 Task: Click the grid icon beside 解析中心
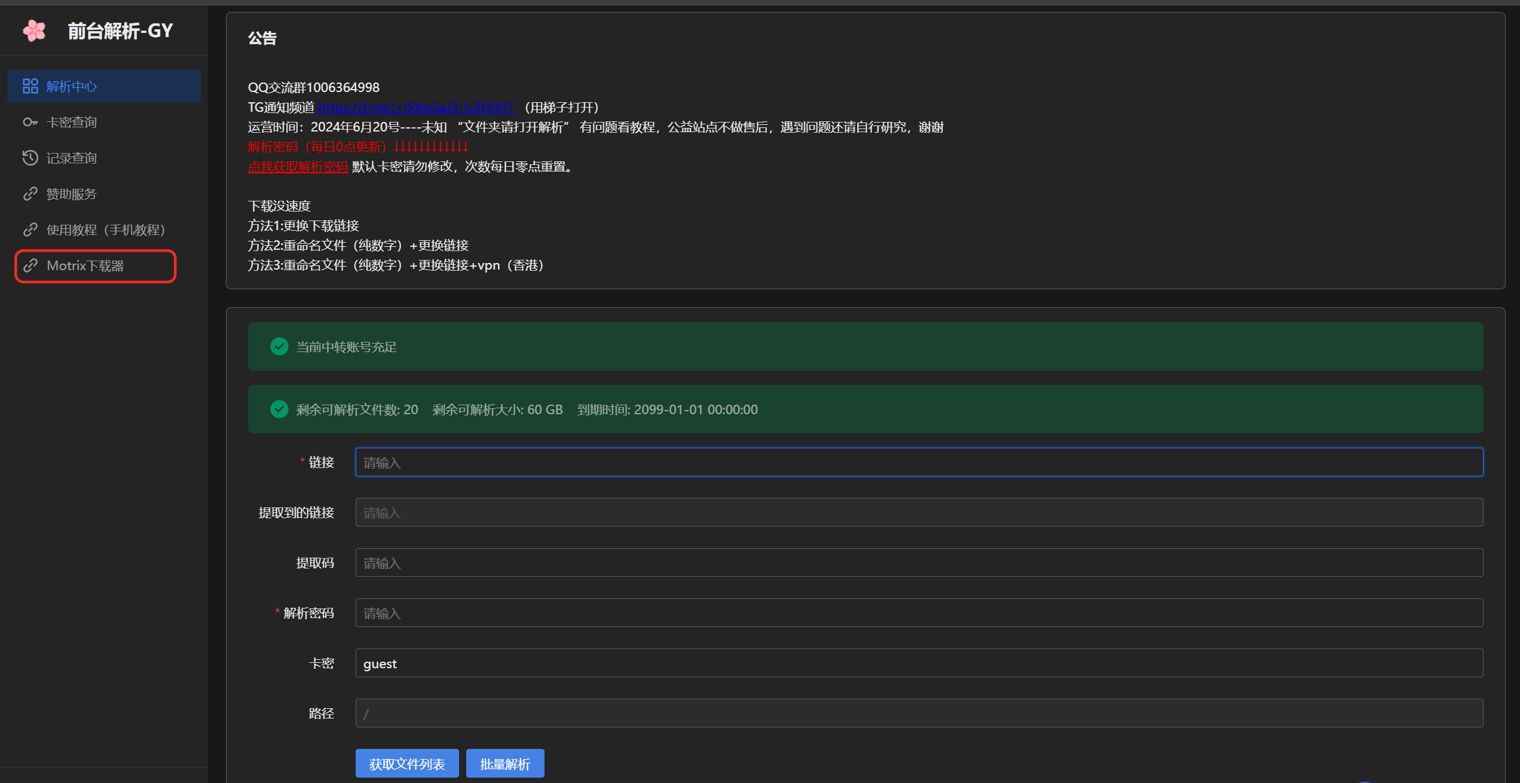[30, 86]
